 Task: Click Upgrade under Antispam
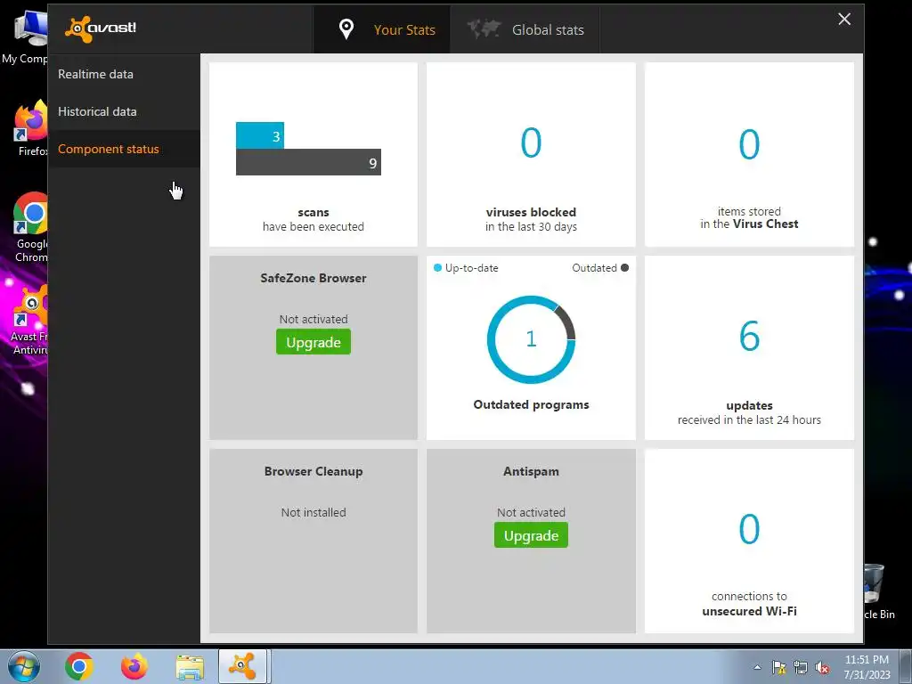[531, 535]
